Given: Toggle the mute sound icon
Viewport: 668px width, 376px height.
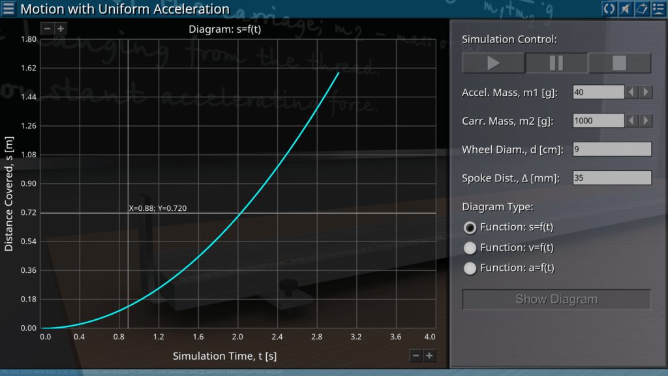Looking at the screenshot, I should click(625, 8).
